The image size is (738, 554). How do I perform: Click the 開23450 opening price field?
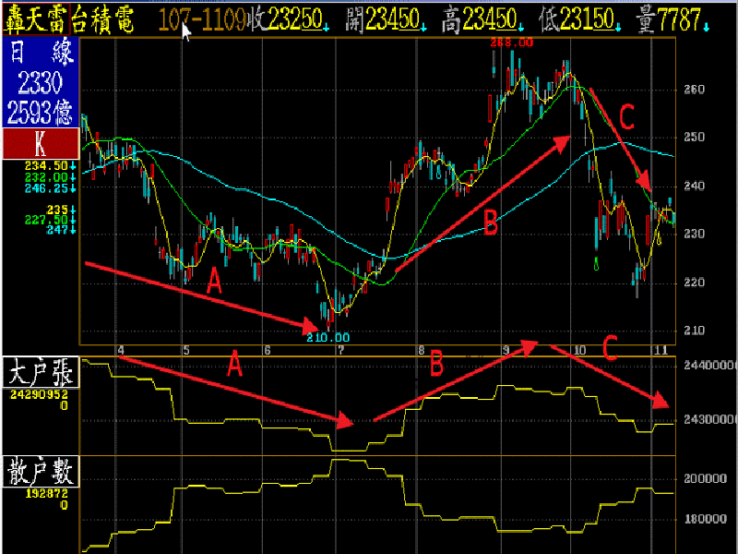click(380, 20)
